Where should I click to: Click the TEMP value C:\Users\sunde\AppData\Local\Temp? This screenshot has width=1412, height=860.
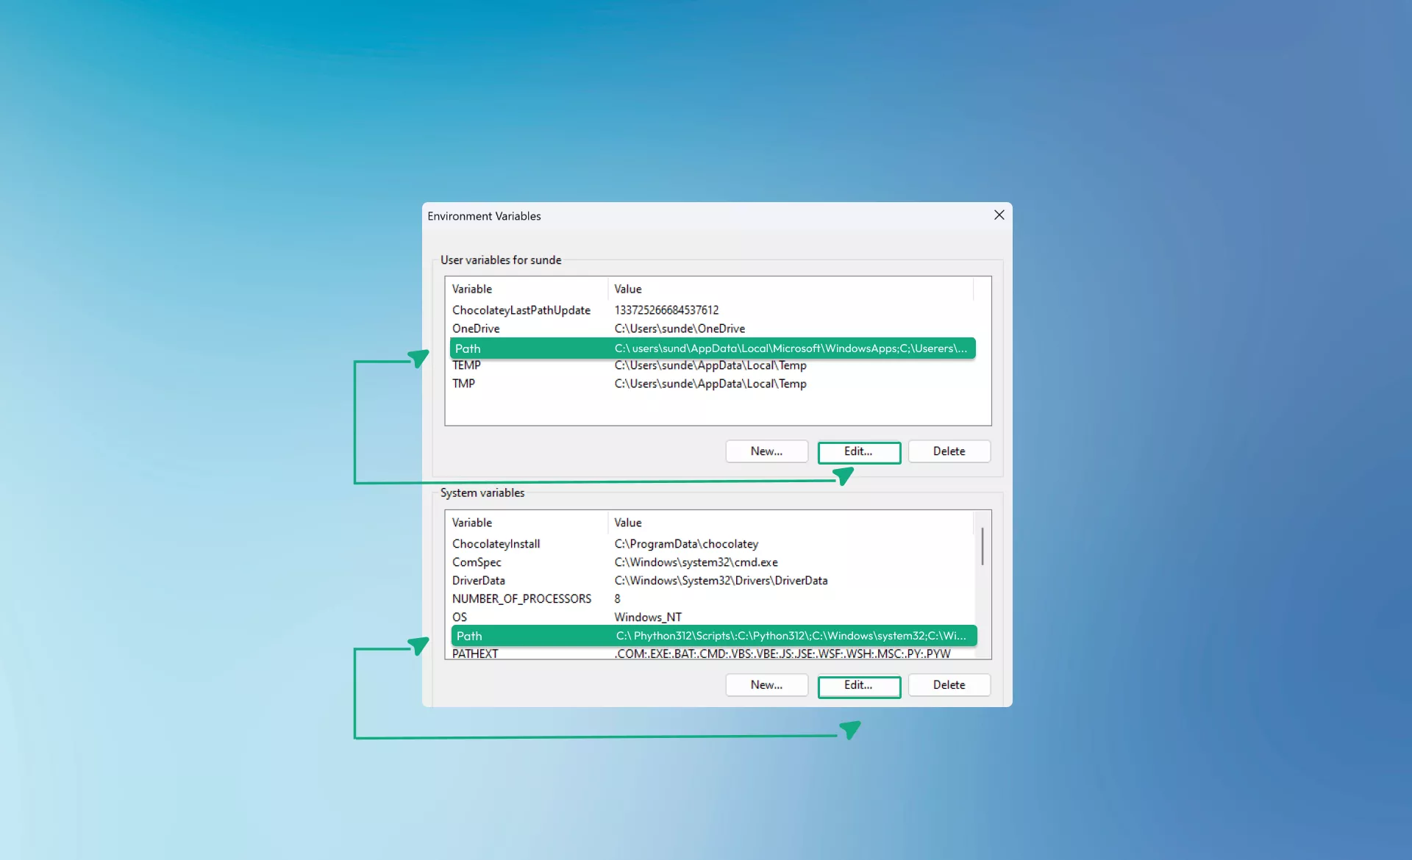[710, 365]
